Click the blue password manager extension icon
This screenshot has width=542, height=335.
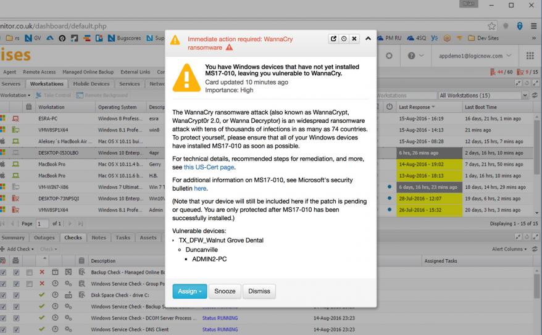pyautogui.click(x=520, y=26)
